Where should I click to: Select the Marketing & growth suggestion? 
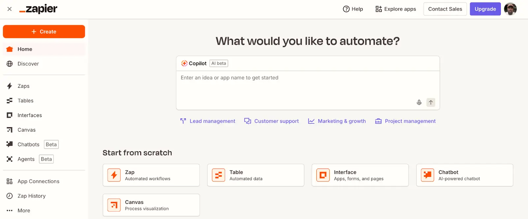(337, 121)
